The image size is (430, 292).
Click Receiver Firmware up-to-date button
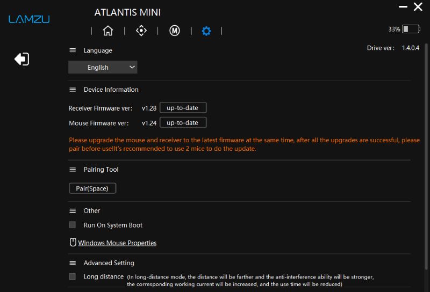[183, 108]
